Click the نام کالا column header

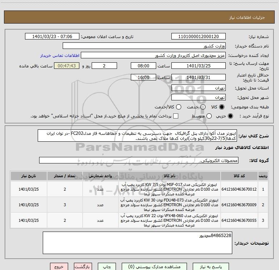170,176
